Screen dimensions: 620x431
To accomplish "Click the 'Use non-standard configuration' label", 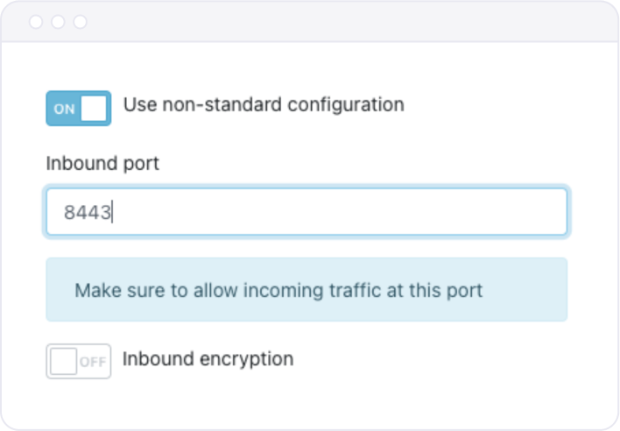I will 263,105.
